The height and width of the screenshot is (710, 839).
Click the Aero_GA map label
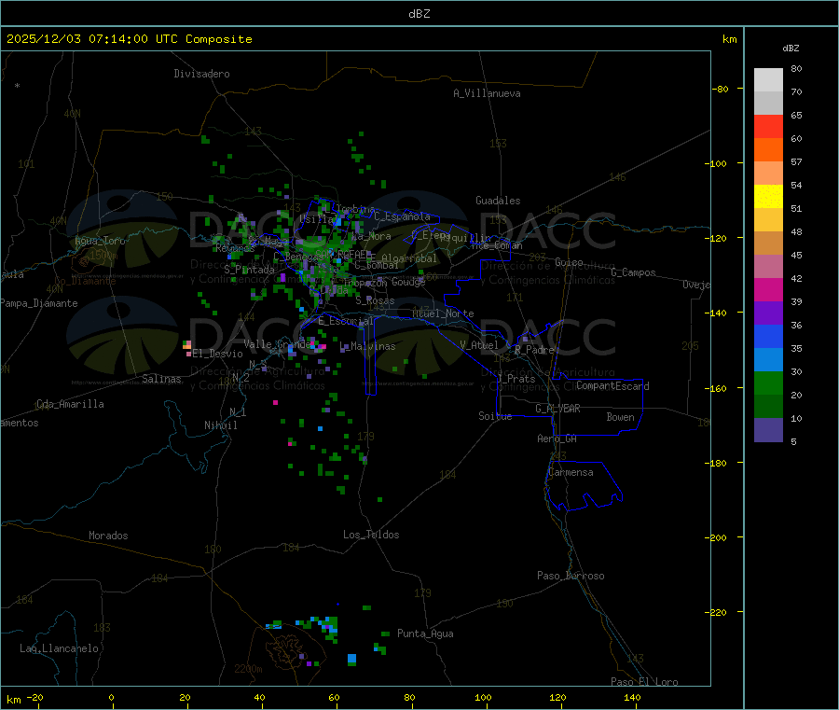[557, 439]
